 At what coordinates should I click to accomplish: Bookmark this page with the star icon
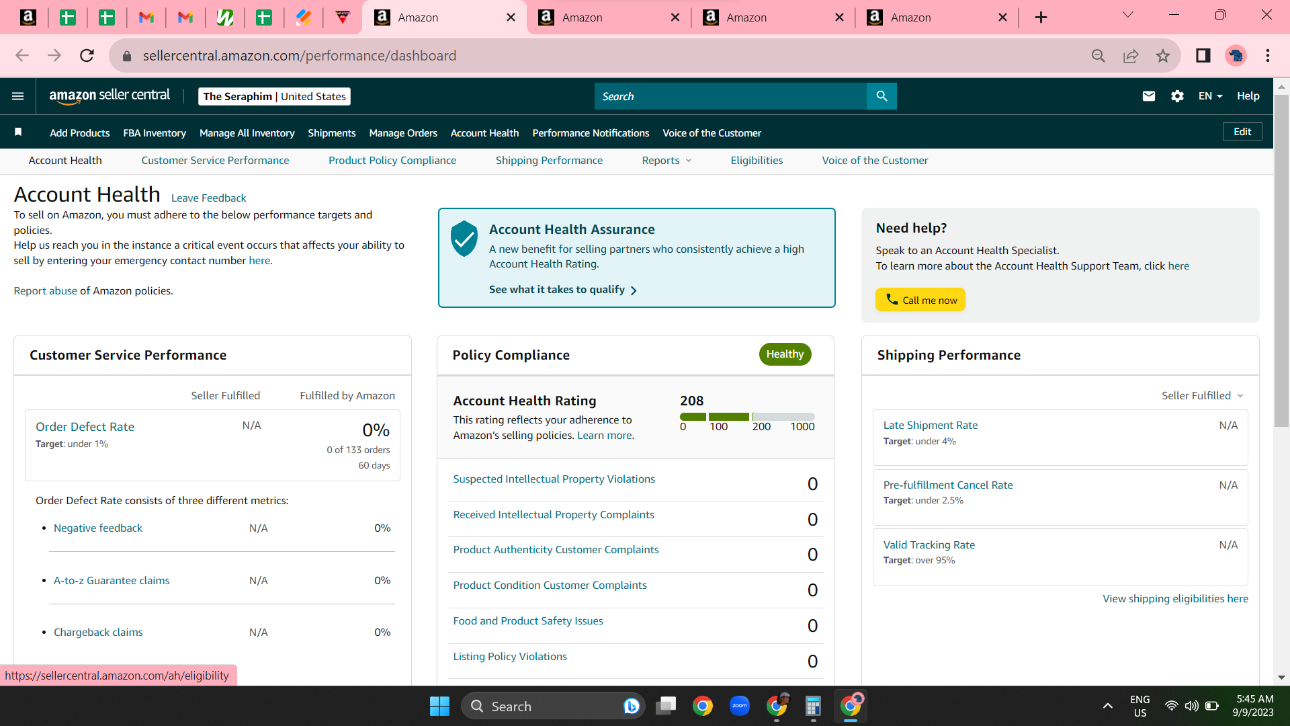pyautogui.click(x=1163, y=56)
